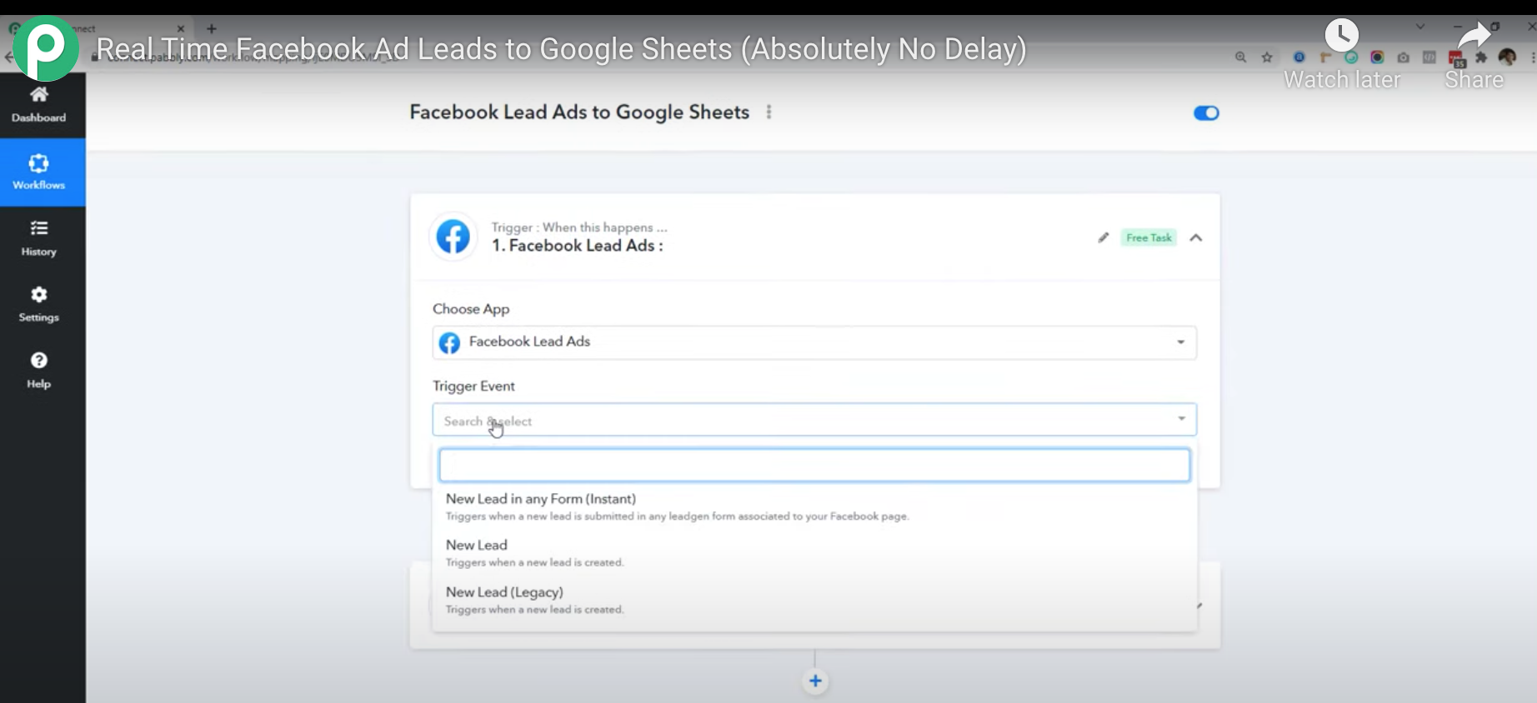Click the Share arrow icon
Viewport: 1537px width, 703px height.
(1474, 36)
